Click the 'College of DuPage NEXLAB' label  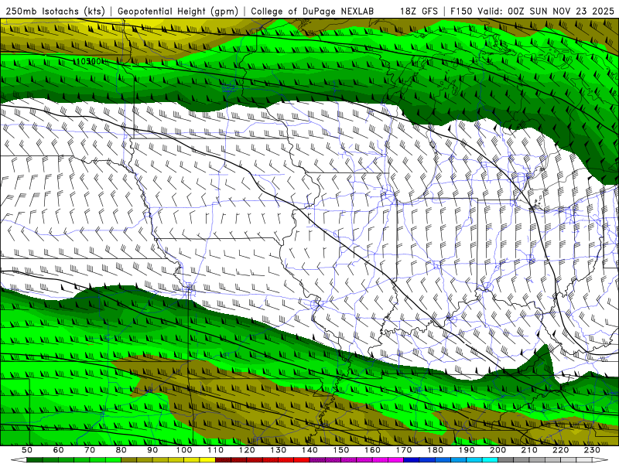click(x=313, y=11)
